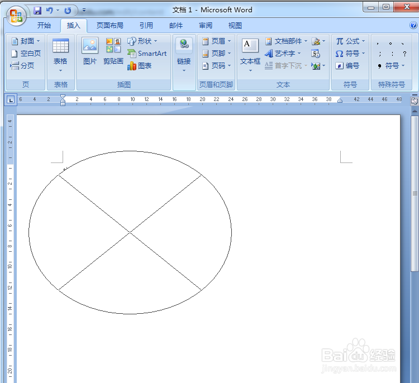Undo the last action
The width and height of the screenshot is (419, 383).
tap(49, 11)
